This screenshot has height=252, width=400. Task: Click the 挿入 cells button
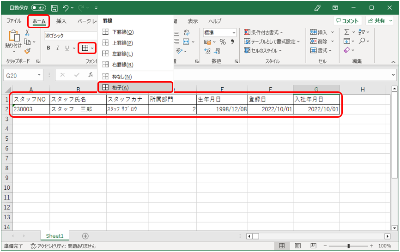[x=319, y=32]
